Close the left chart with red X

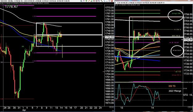tap(112, 1)
